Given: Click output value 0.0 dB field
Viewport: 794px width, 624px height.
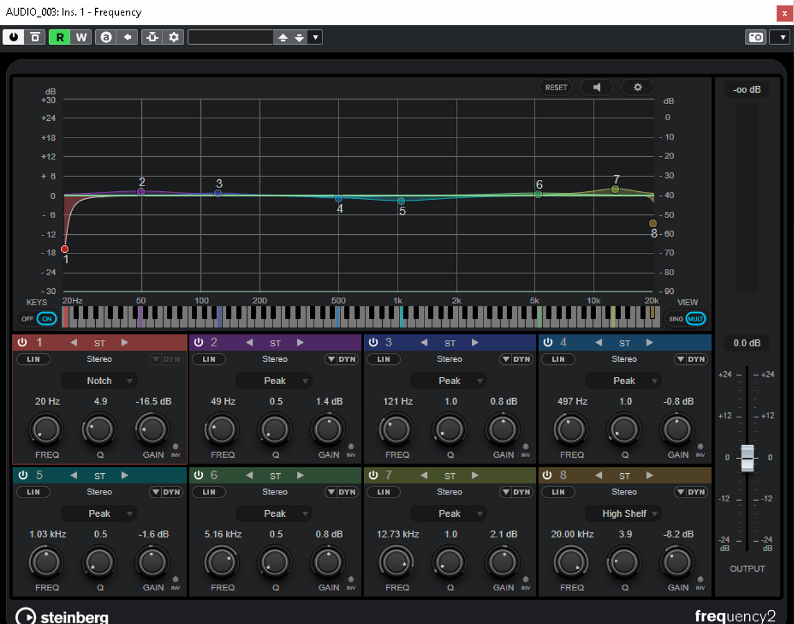Looking at the screenshot, I should (x=747, y=343).
